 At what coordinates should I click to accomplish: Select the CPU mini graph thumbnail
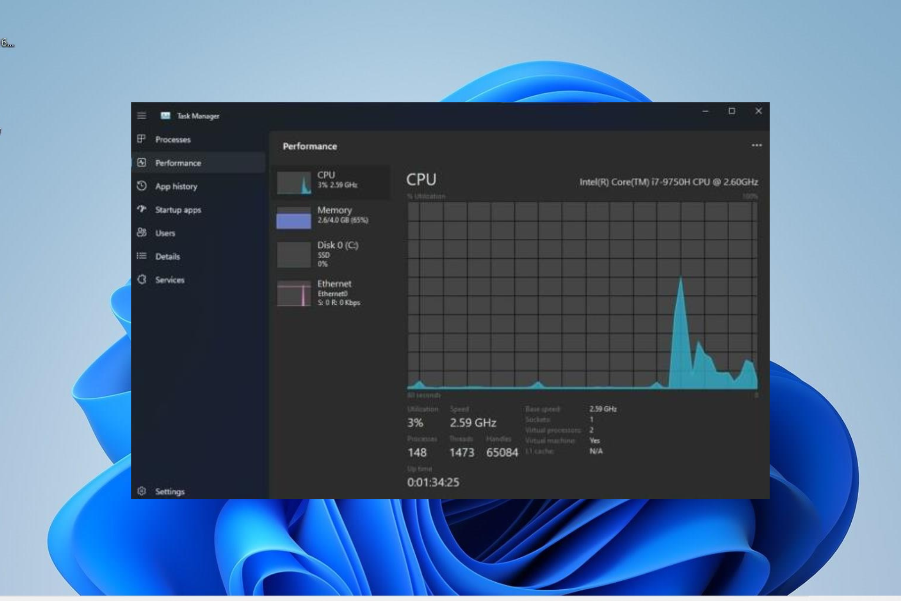tap(294, 183)
